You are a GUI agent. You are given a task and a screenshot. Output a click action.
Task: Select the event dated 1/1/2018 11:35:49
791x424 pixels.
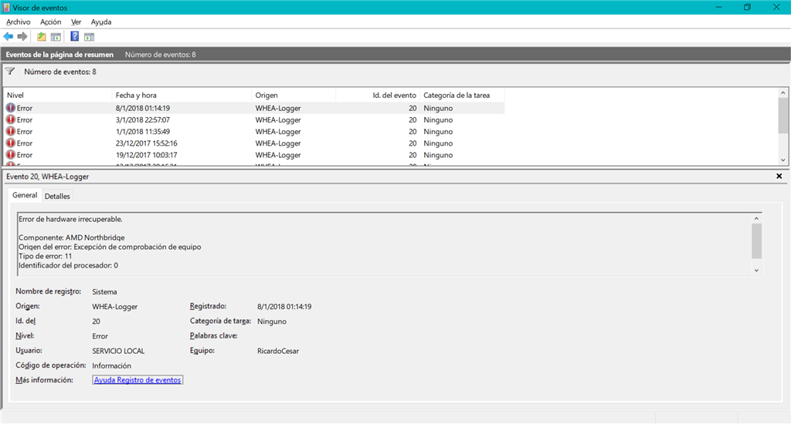[254, 131]
